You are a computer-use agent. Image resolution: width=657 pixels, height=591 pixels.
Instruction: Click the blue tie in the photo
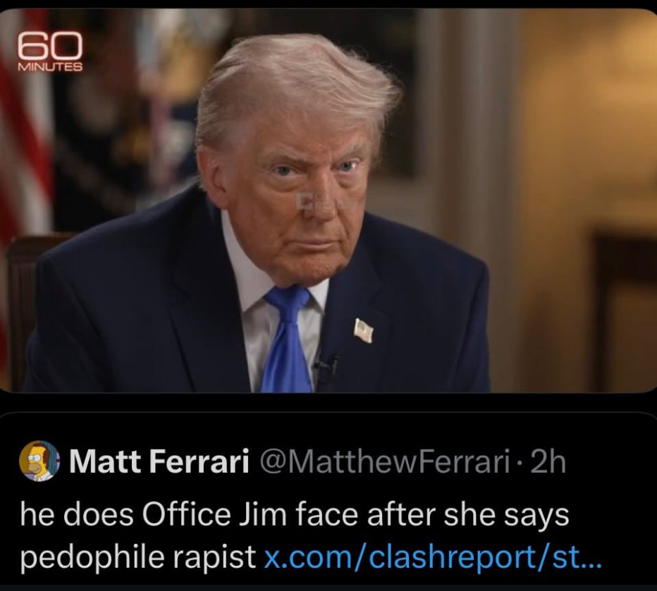[287, 339]
